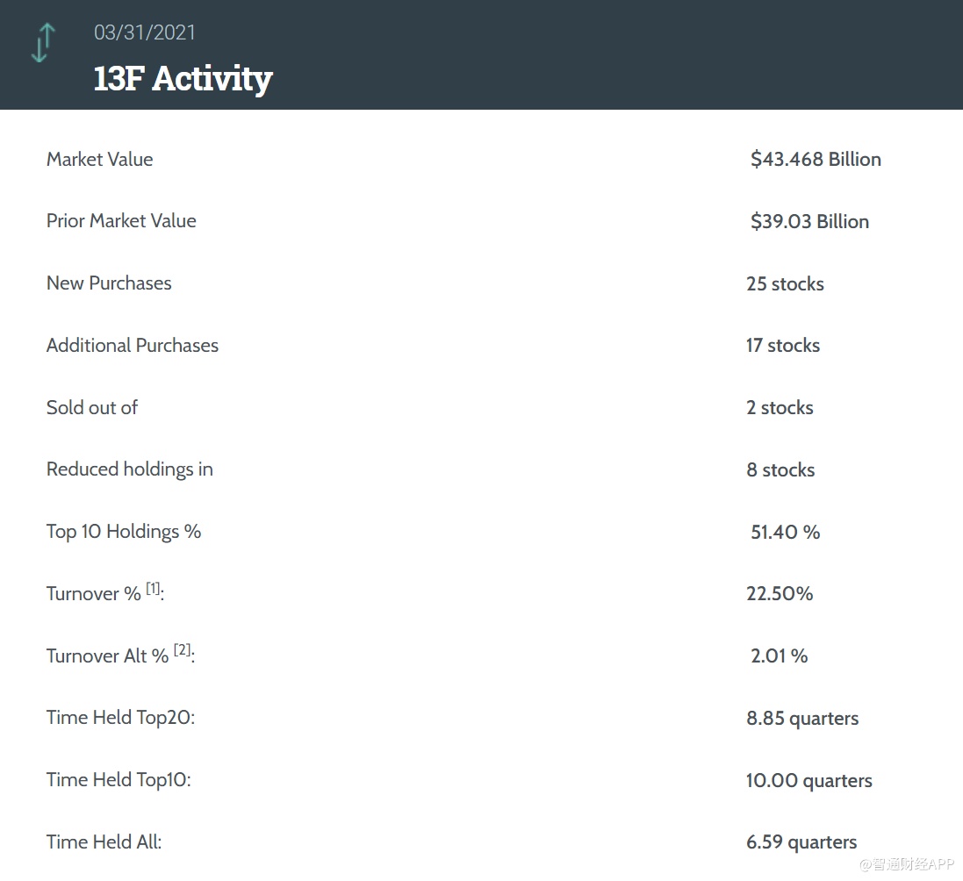Select the Additional Purchases label
This screenshot has height=881, width=963.
(133, 346)
